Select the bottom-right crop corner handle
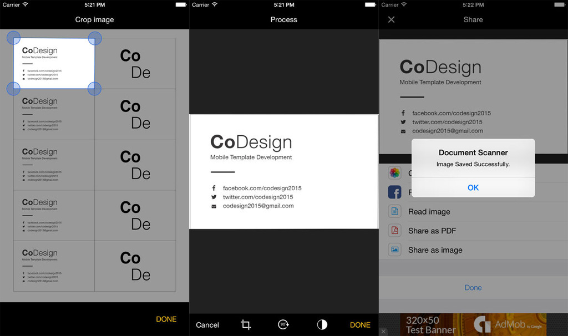The height and width of the screenshot is (336, 568). tap(94, 89)
